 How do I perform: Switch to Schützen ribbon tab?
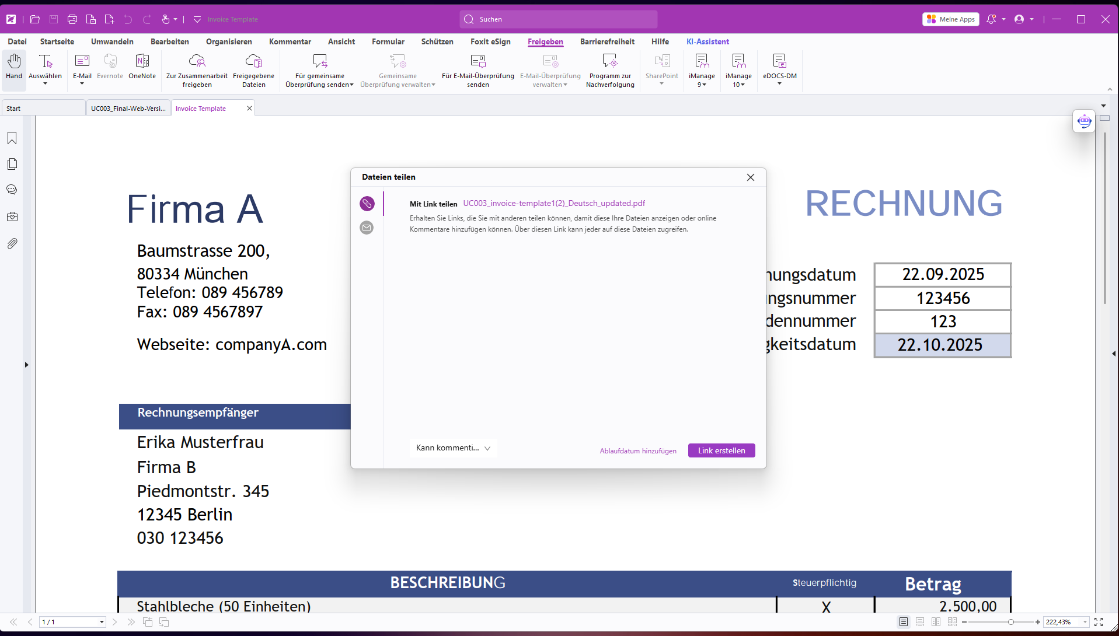(437, 41)
